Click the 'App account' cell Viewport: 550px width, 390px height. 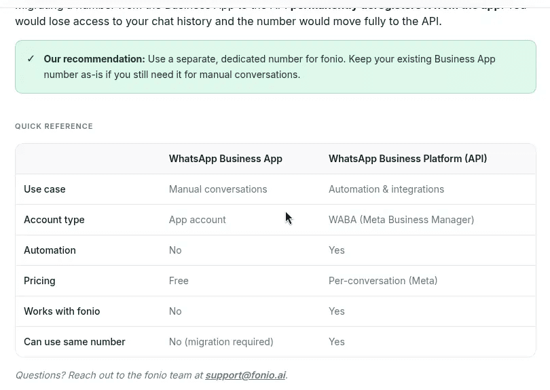(197, 220)
